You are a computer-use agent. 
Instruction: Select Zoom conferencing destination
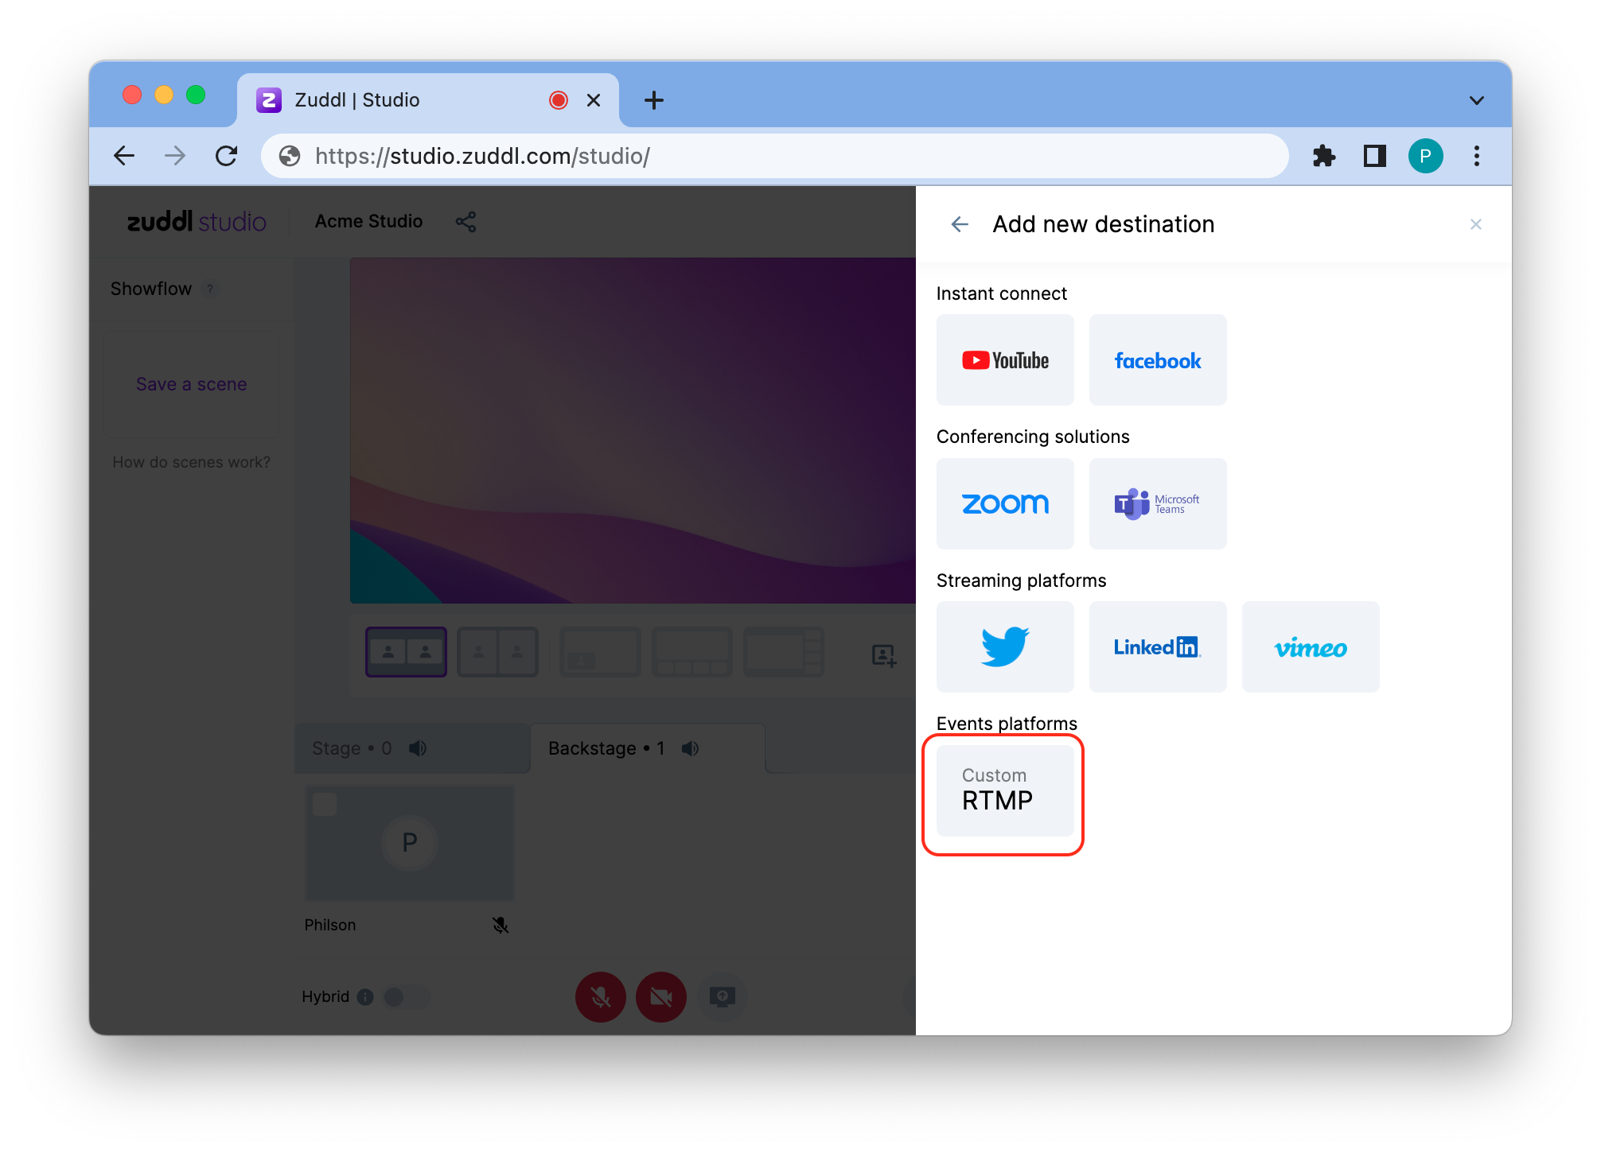pyautogui.click(x=1005, y=503)
